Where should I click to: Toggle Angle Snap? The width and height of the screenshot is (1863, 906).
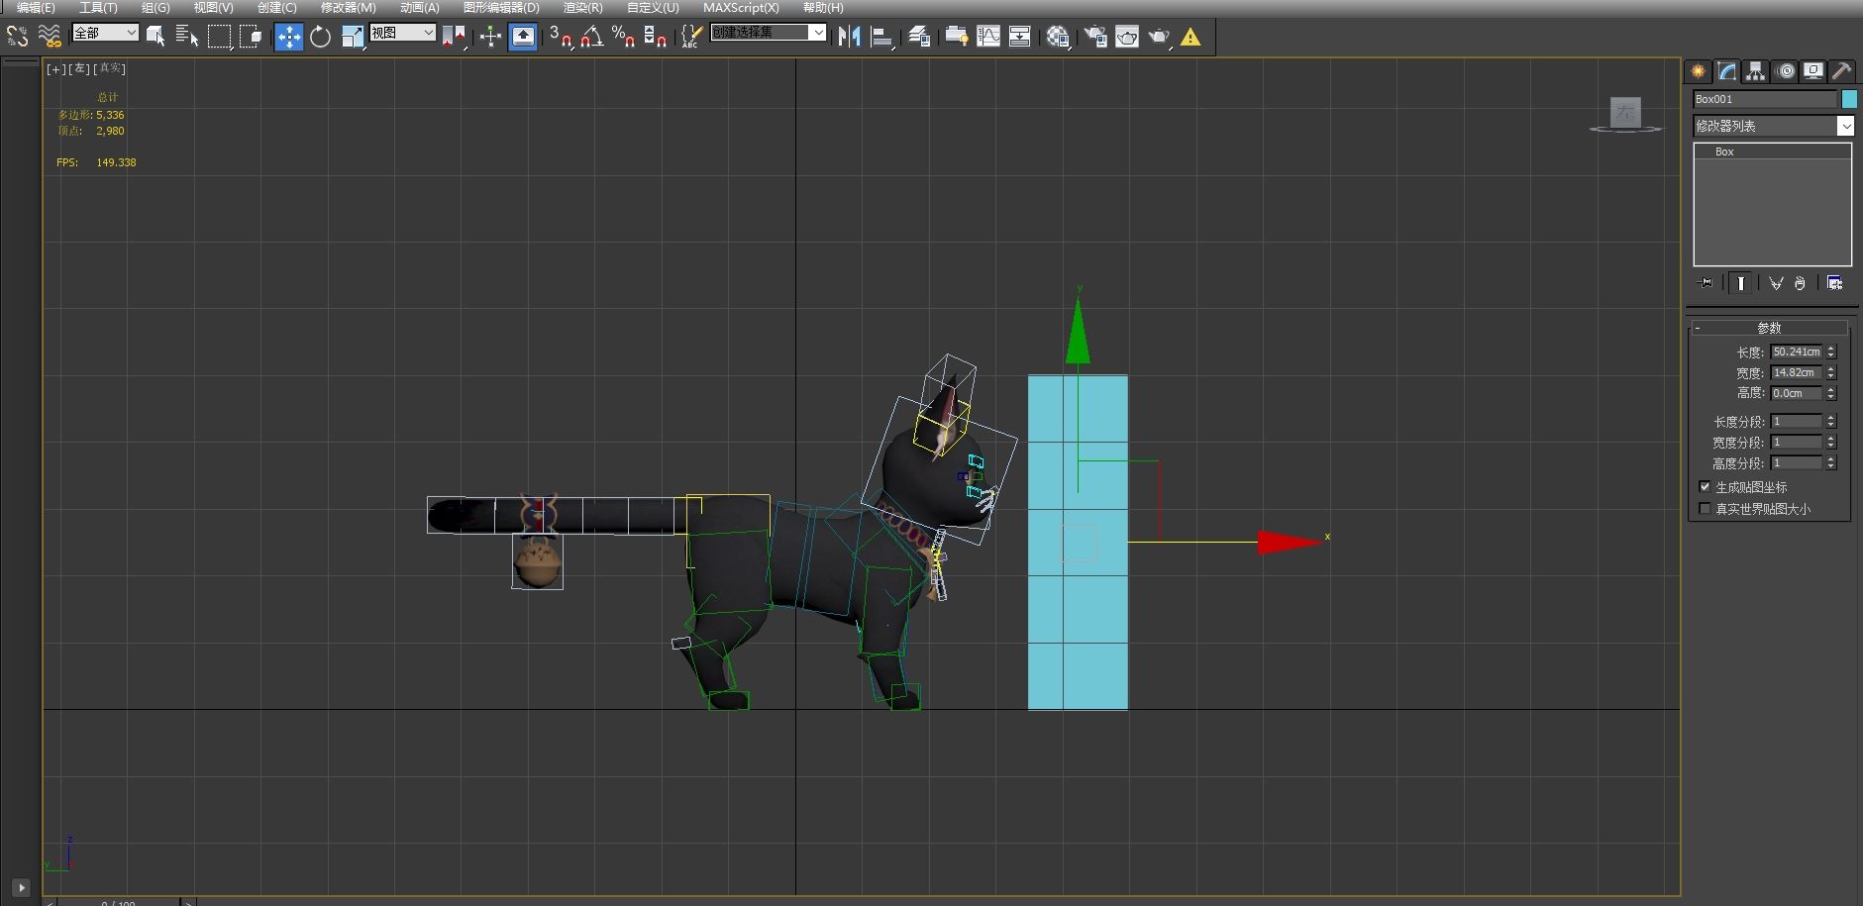coord(592,37)
